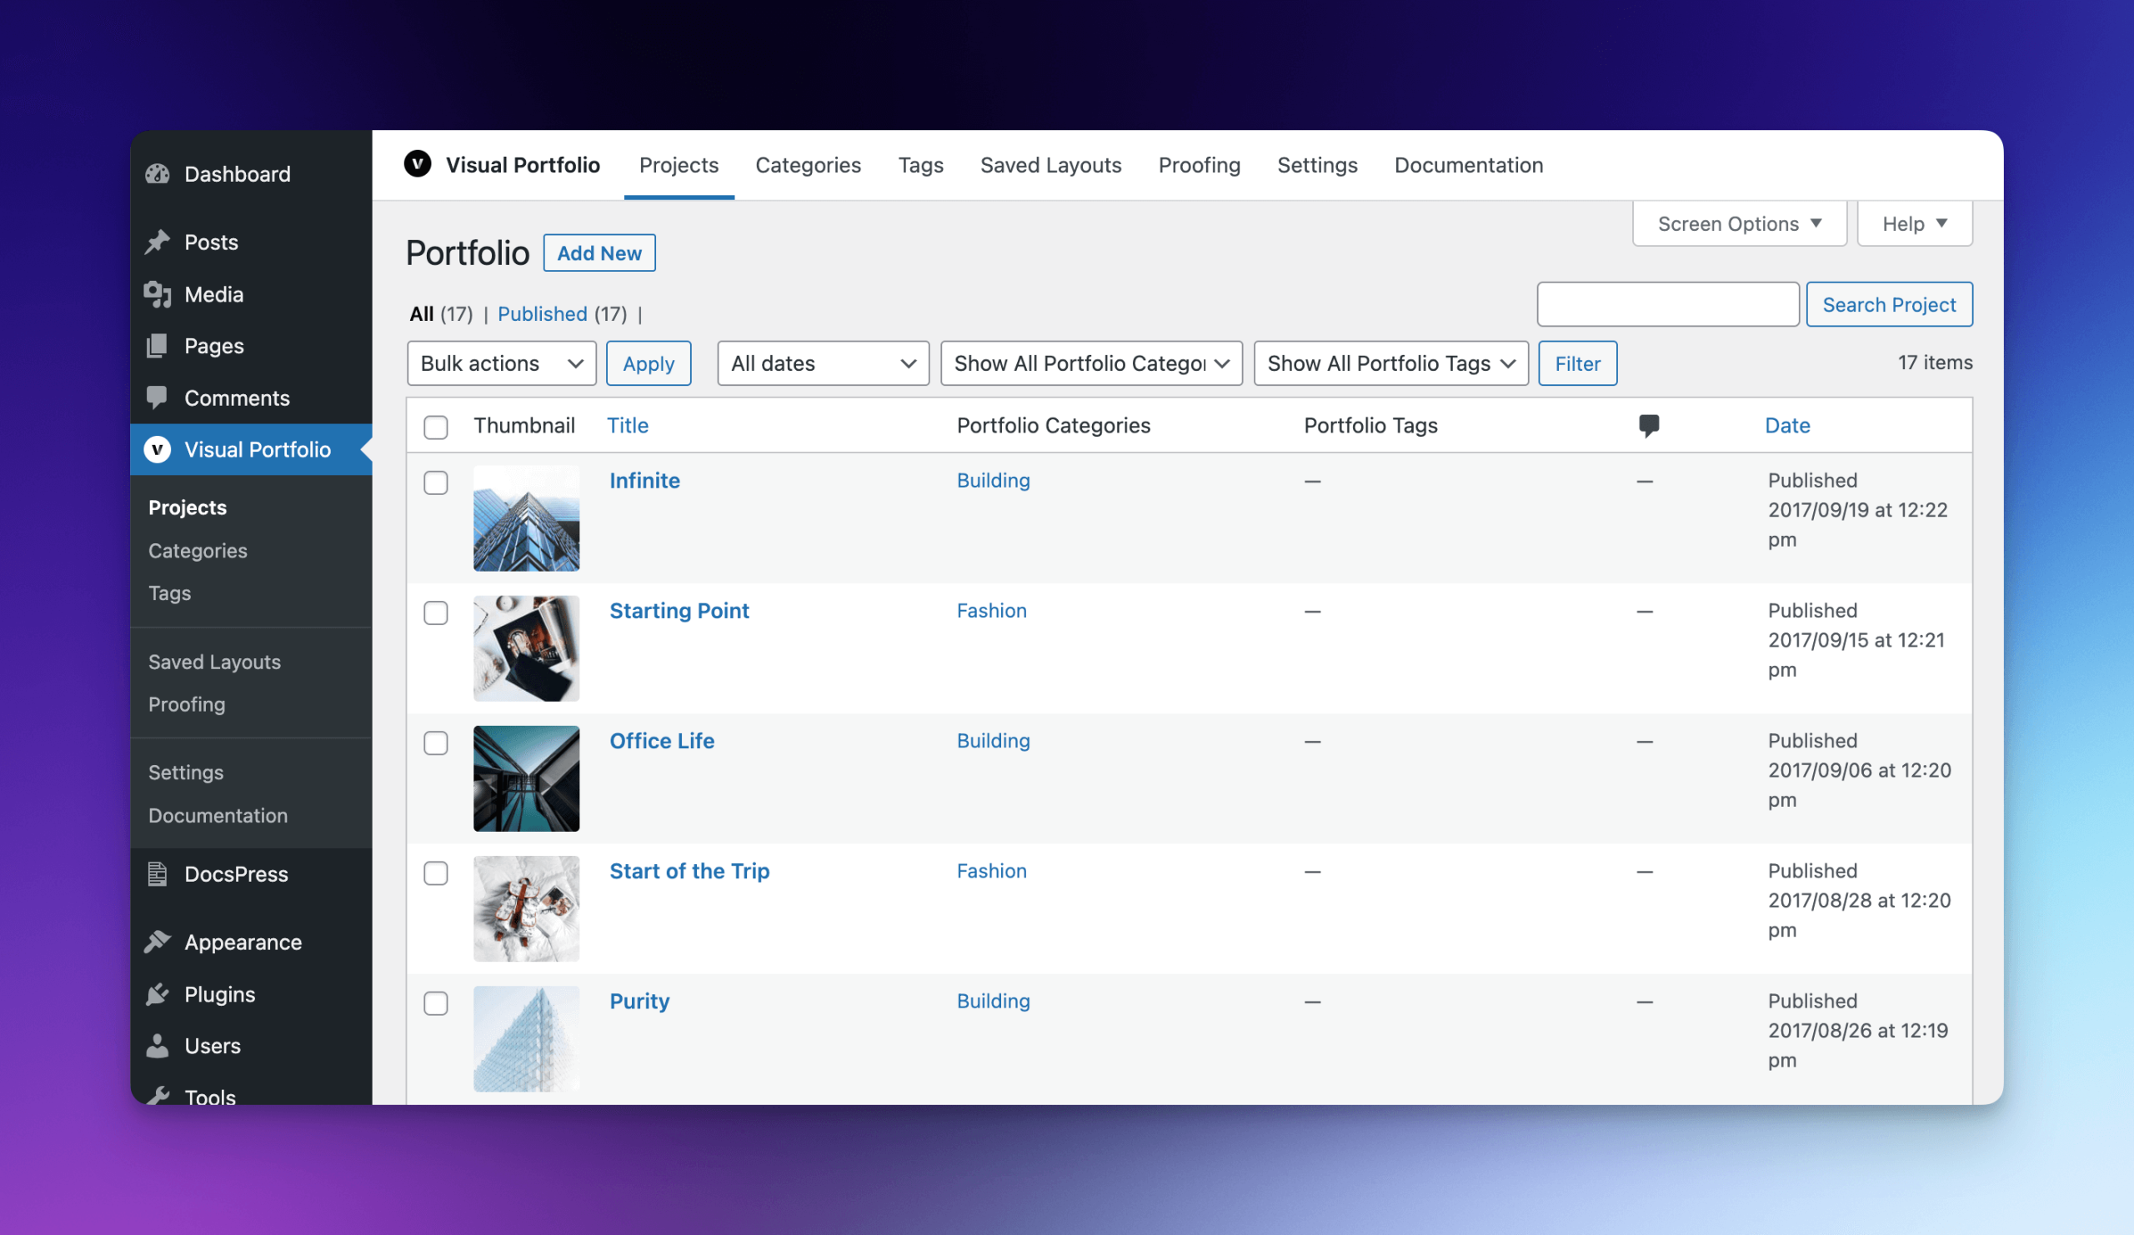Click the Appearance paintbrush icon
Image resolution: width=2134 pixels, height=1235 pixels.
click(158, 942)
